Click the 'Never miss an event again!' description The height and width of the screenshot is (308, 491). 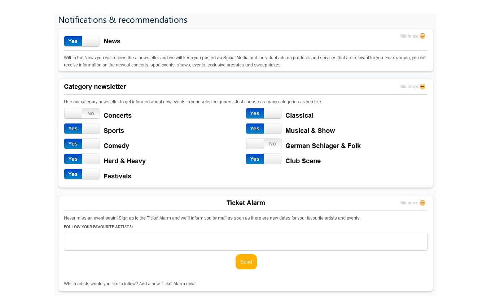coord(212,218)
